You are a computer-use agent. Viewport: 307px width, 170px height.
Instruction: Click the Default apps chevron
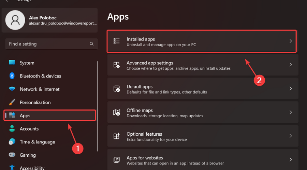coord(291,88)
